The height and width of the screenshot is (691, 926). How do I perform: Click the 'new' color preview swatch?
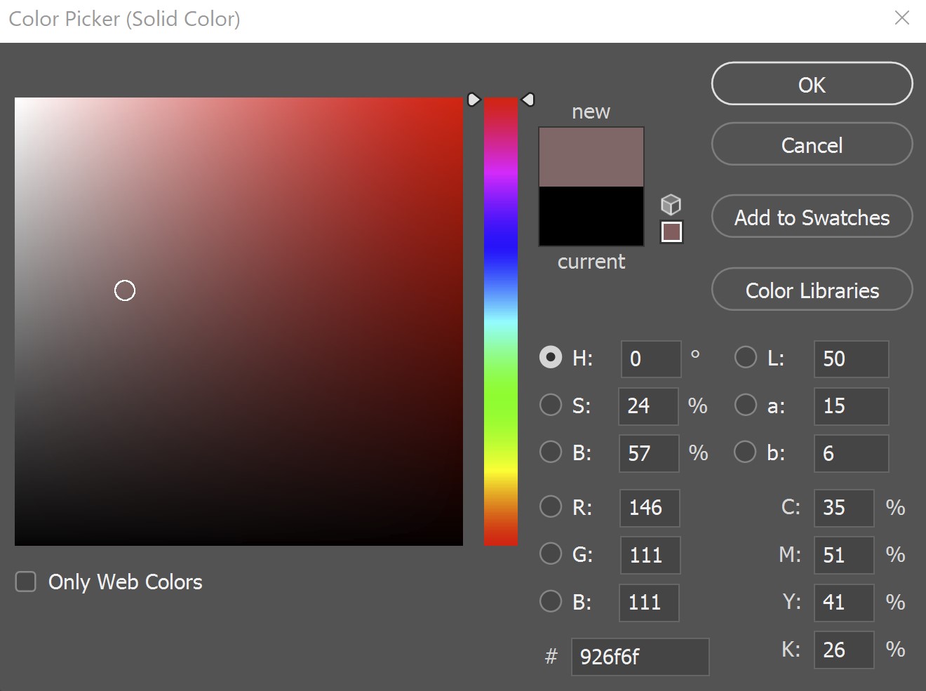pyautogui.click(x=591, y=154)
